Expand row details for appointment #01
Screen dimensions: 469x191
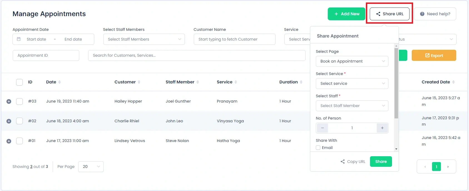point(9,141)
